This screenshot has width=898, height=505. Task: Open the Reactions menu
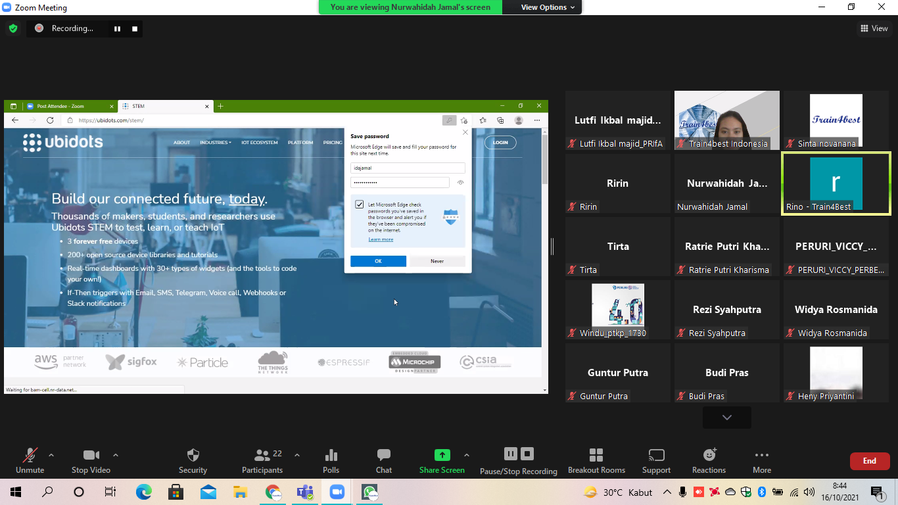click(x=709, y=456)
